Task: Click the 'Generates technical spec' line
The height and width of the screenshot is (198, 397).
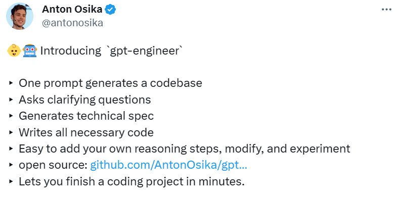Action: (86, 116)
